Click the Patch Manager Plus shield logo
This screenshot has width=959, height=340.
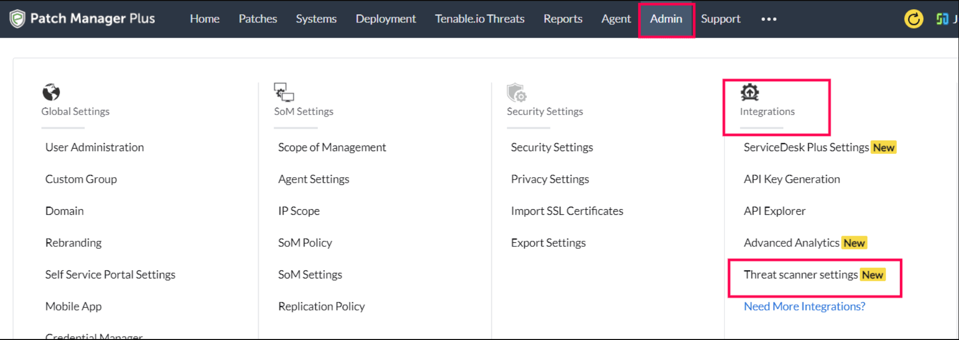tap(17, 19)
